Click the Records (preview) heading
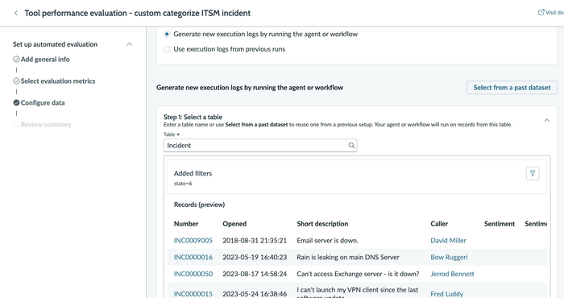 tap(199, 205)
